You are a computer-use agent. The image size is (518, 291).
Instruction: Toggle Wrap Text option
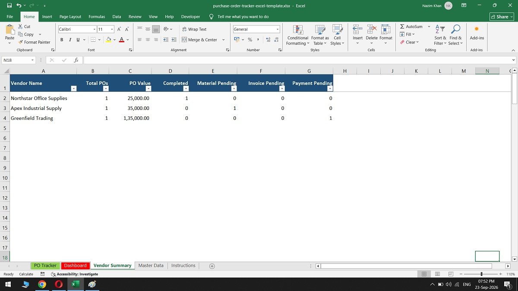[193, 29]
